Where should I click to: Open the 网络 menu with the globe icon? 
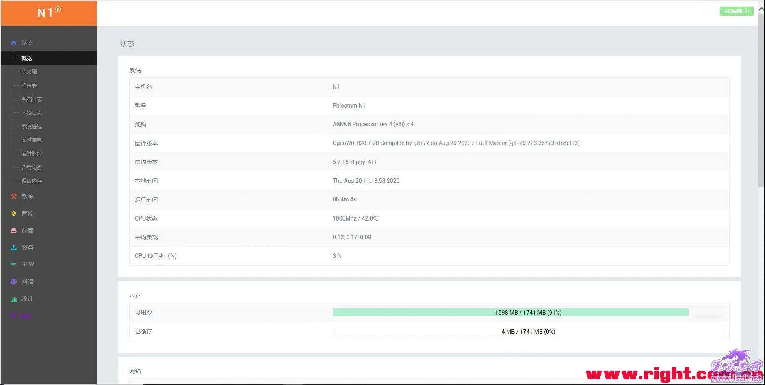pyautogui.click(x=22, y=282)
